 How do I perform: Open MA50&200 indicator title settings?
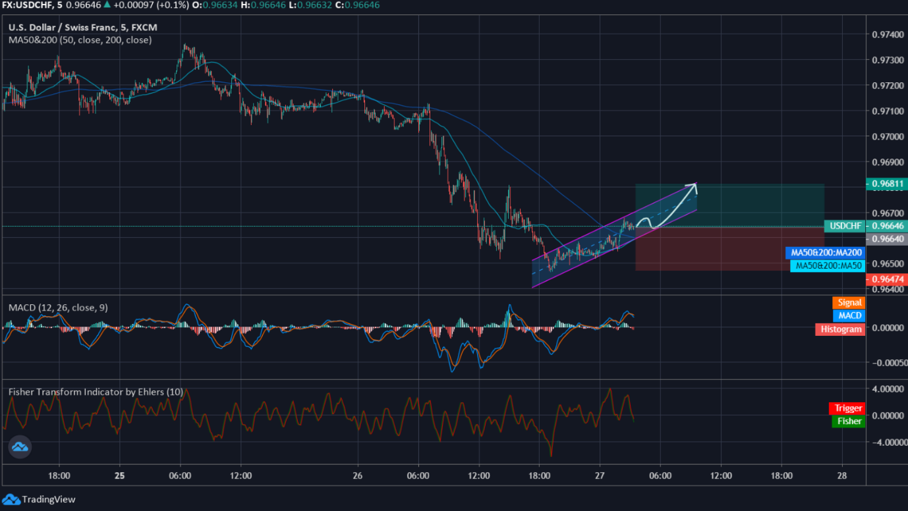[x=80, y=40]
